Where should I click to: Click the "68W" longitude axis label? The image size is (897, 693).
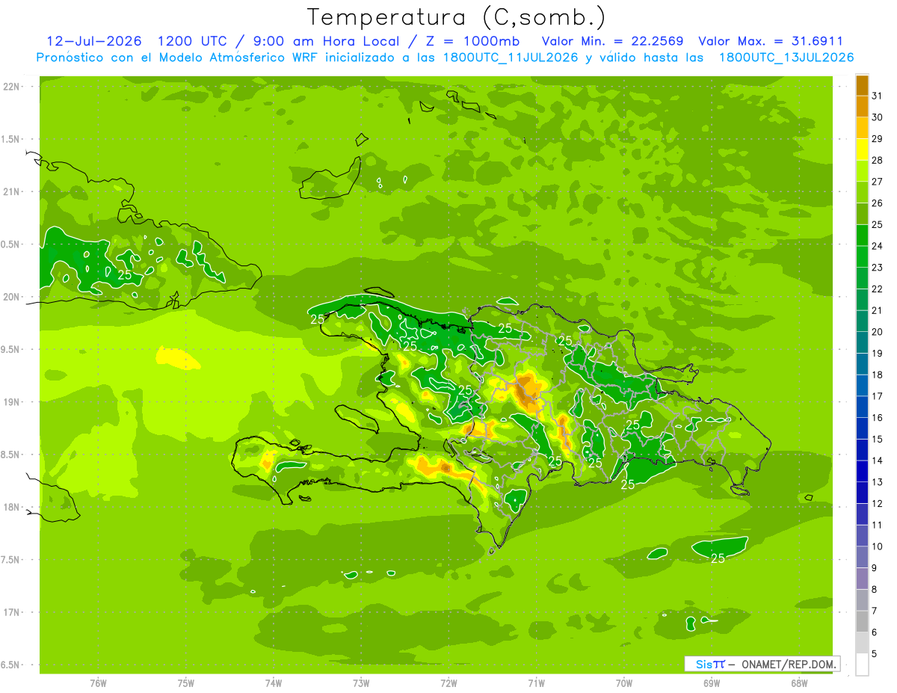[799, 683]
